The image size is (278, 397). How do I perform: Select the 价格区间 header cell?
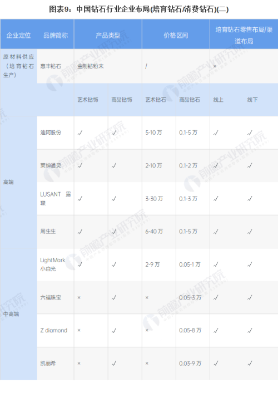[x=176, y=35]
